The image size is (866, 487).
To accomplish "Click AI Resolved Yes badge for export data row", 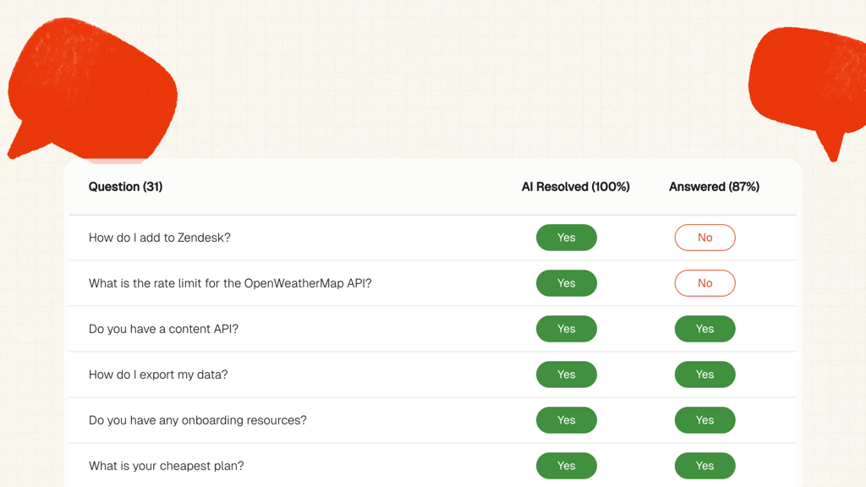I will 566,375.
